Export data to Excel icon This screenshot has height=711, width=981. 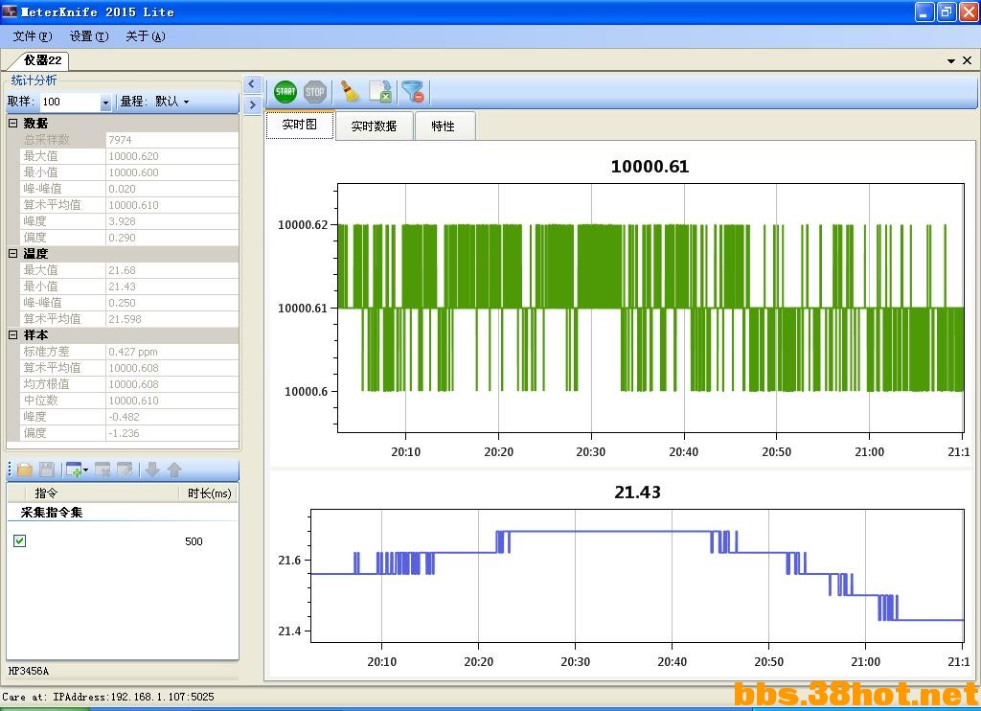(x=380, y=92)
